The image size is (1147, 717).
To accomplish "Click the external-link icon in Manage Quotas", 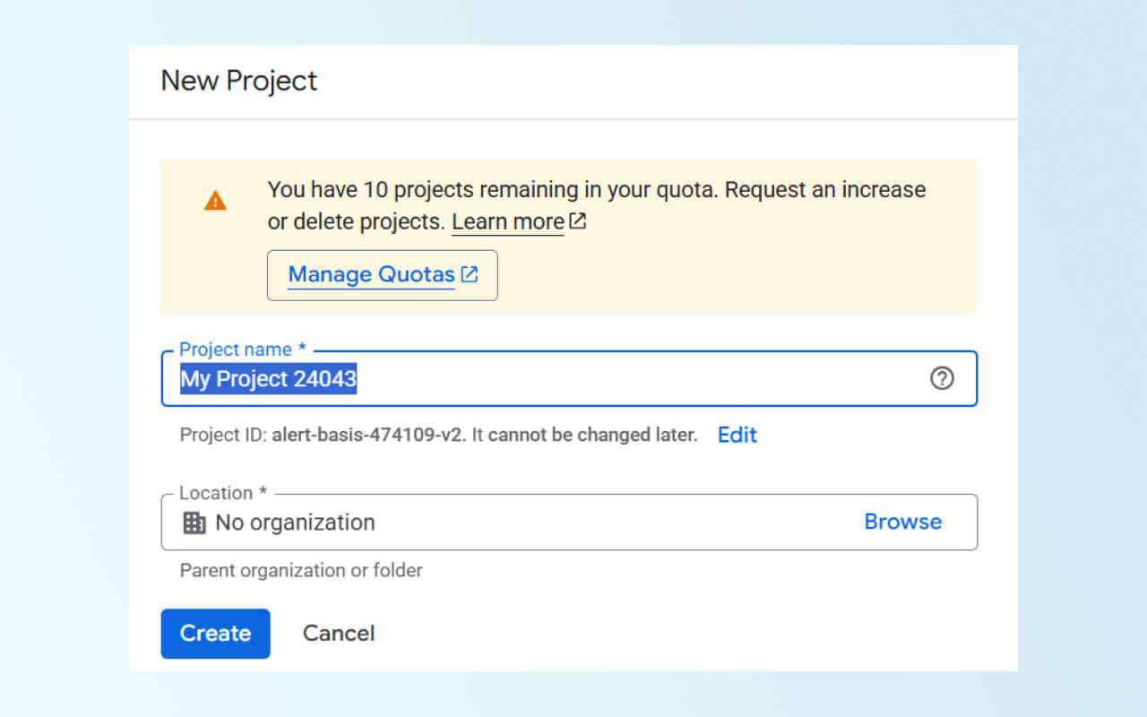I will 470,274.
